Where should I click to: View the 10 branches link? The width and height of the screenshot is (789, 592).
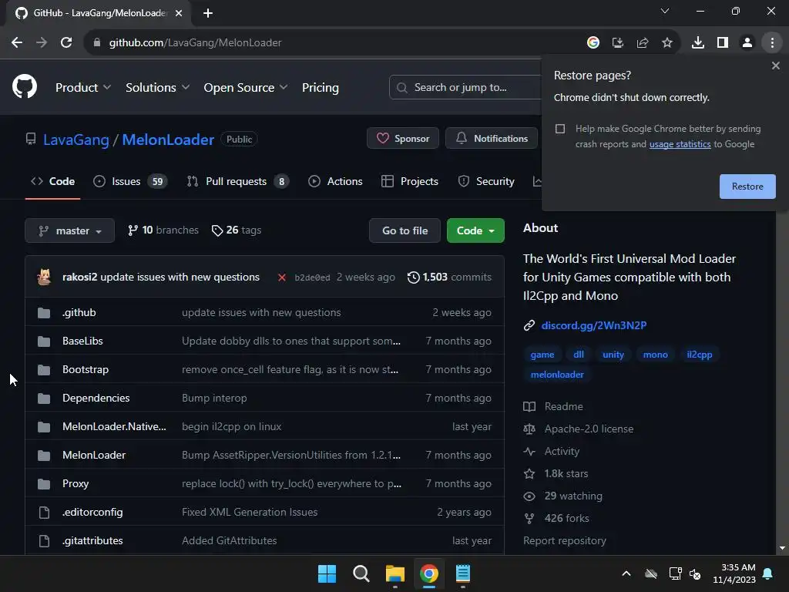click(x=163, y=230)
